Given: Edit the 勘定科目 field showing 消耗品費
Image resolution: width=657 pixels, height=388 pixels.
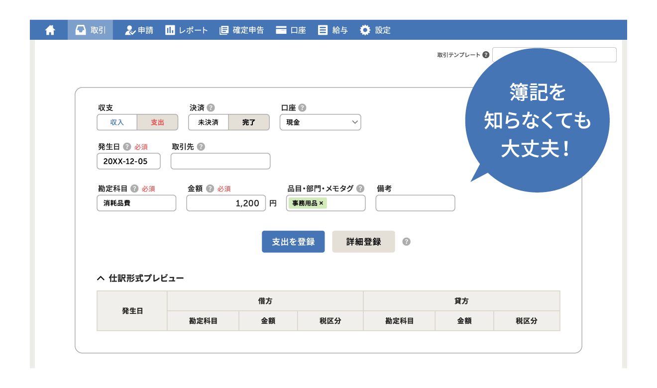Looking at the screenshot, I should [136, 203].
